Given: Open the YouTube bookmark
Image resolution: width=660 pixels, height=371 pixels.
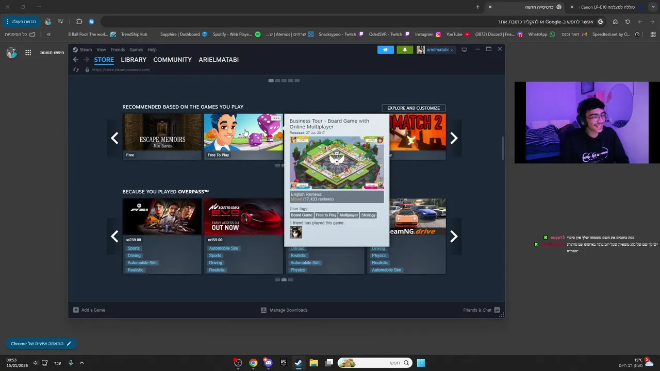Looking at the screenshot, I should coord(458,34).
